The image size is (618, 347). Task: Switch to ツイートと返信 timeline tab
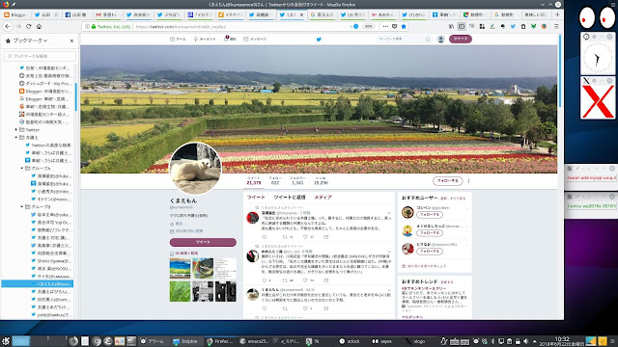(290, 198)
